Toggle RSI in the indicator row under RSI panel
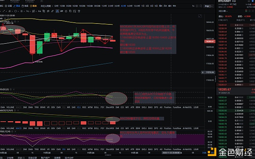 pyautogui.click(x=64, y=149)
